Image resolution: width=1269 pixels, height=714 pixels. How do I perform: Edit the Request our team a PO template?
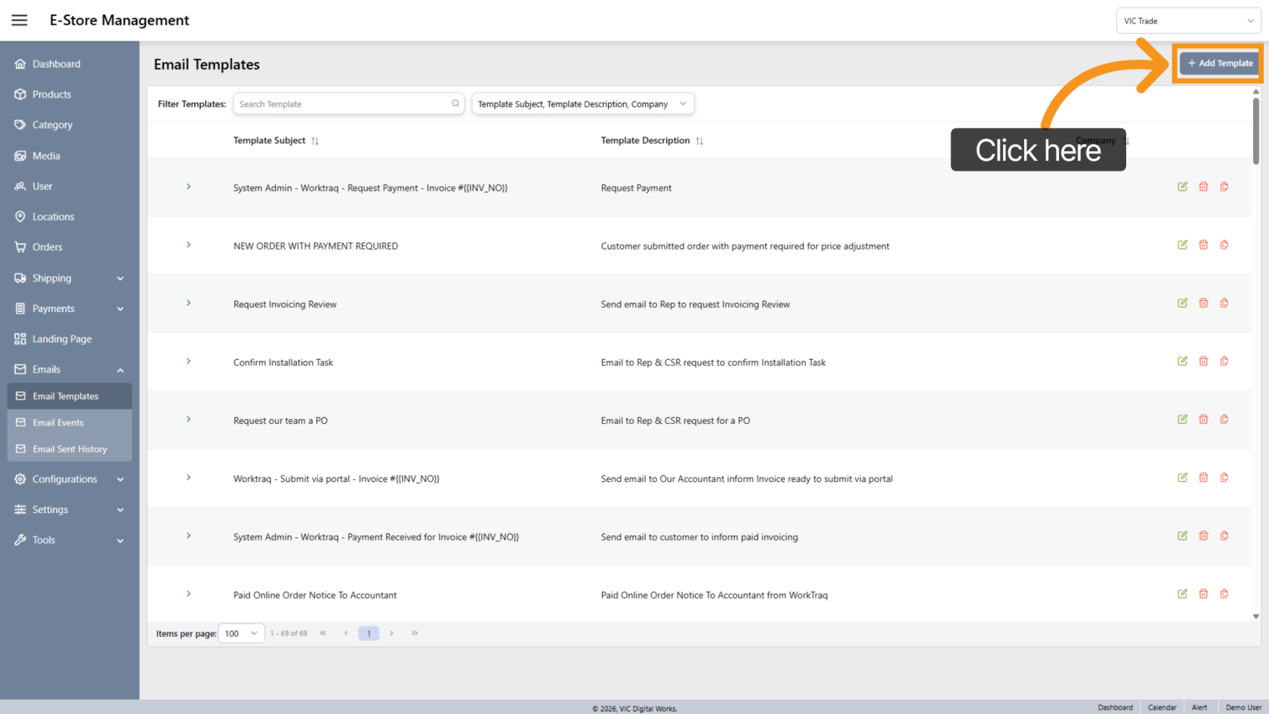coord(1182,419)
